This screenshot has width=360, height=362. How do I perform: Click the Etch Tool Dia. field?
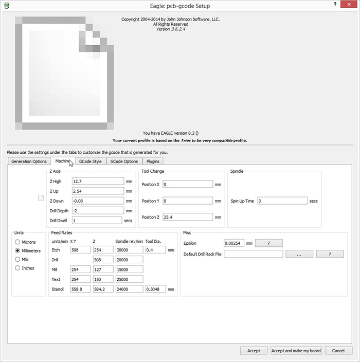pos(155,250)
